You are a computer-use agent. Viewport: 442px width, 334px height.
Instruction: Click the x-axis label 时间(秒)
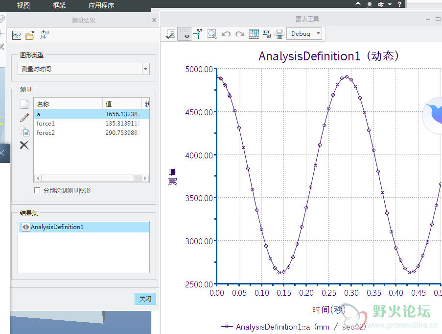pyautogui.click(x=328, y=309)
